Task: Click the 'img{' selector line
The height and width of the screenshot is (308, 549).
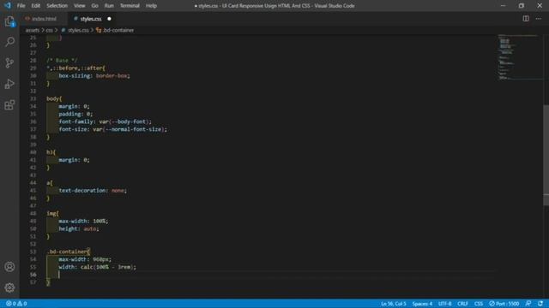Action: point(52,213)
